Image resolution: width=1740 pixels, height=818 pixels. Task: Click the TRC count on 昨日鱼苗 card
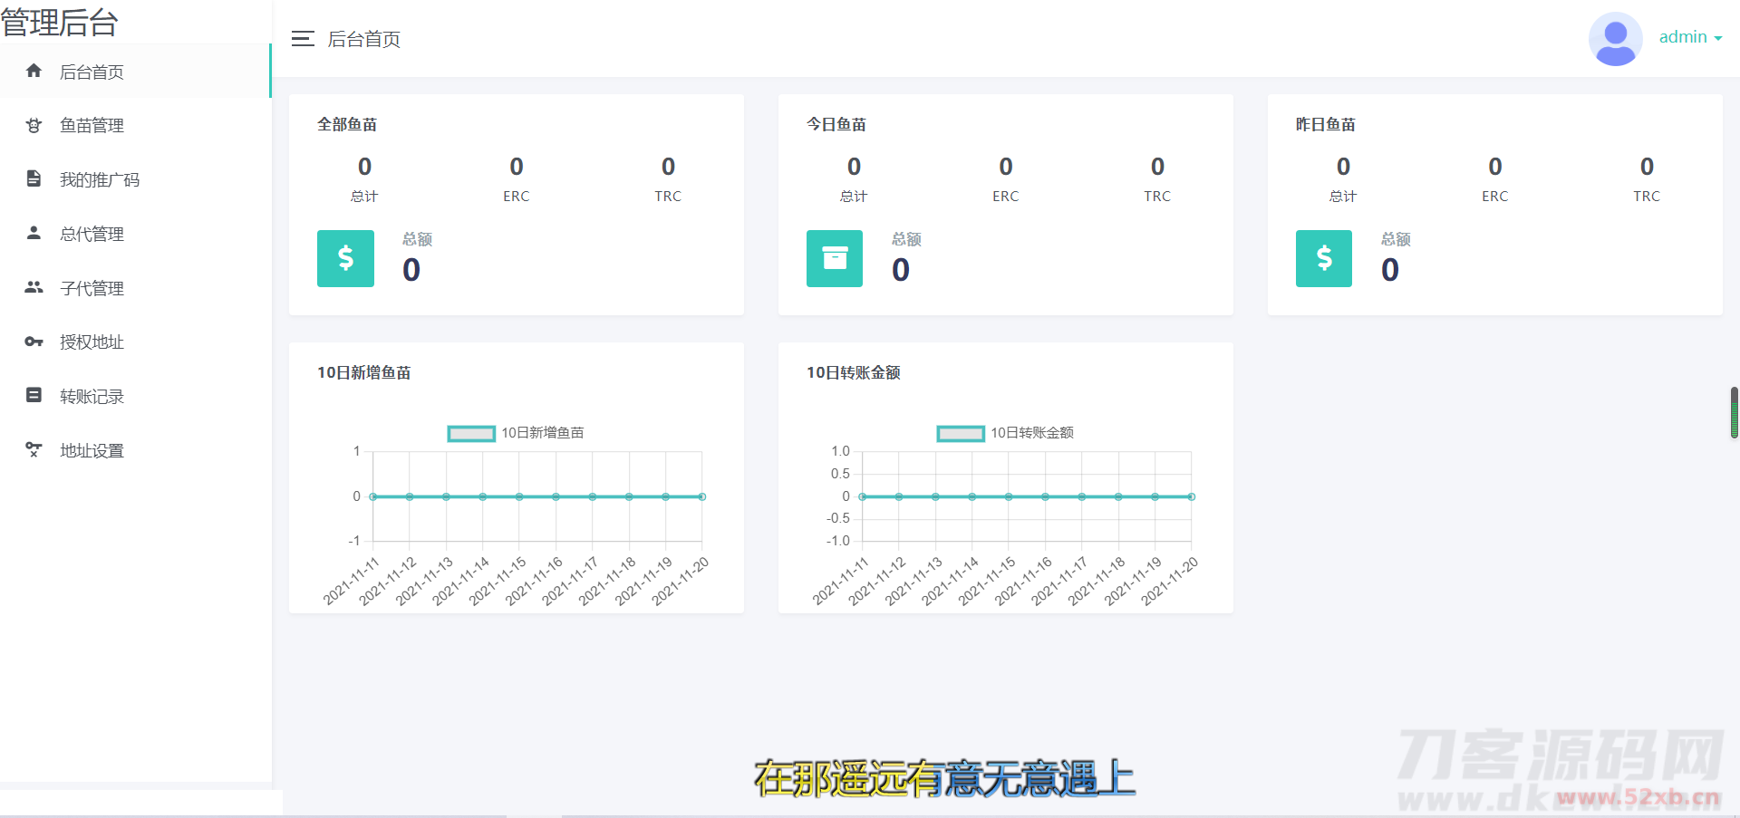1647,166
